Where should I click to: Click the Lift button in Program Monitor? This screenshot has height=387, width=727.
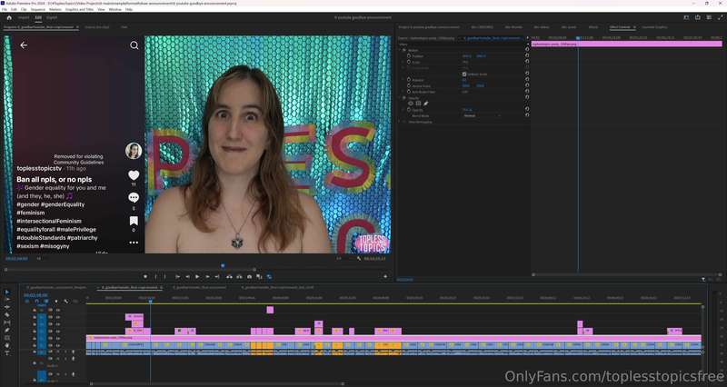229,277
